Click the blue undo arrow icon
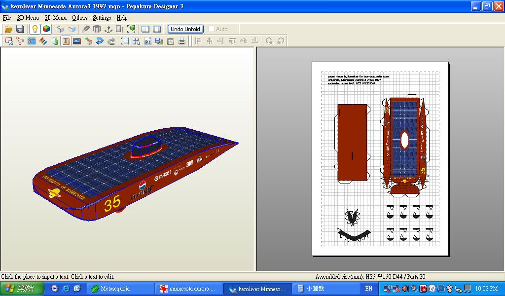 tap(100, 41)
